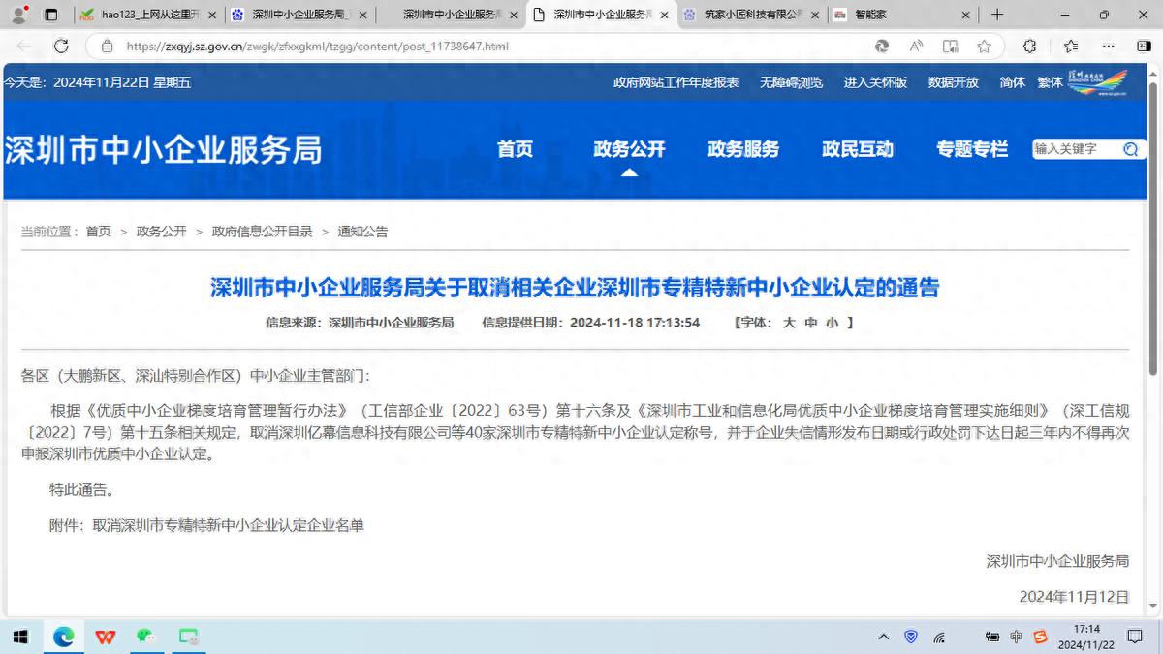
Task: Refresh the current page
Action: click(x=61, y=46)
